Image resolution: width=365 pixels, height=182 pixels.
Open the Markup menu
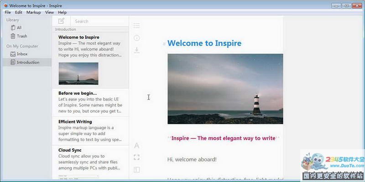(33, 12)
